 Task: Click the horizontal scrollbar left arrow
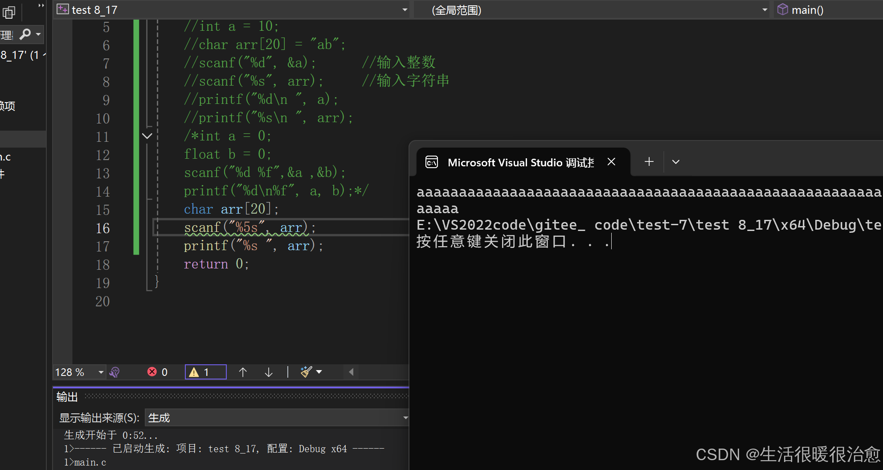[351, 372]
